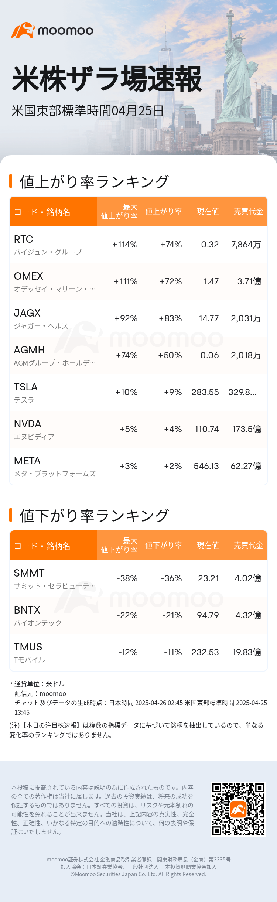The height and width of the screenshot is (902, 277).
Task: Click the moomoo logo in the header
Action: (52, 30)
